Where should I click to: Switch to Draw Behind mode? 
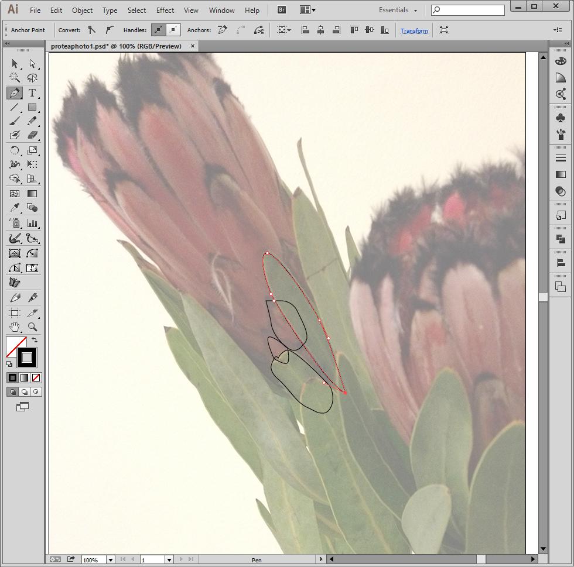[x=24, y=392]
